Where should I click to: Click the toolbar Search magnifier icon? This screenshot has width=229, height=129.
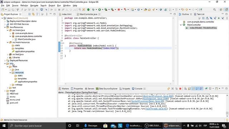click(x=214, y=10)
